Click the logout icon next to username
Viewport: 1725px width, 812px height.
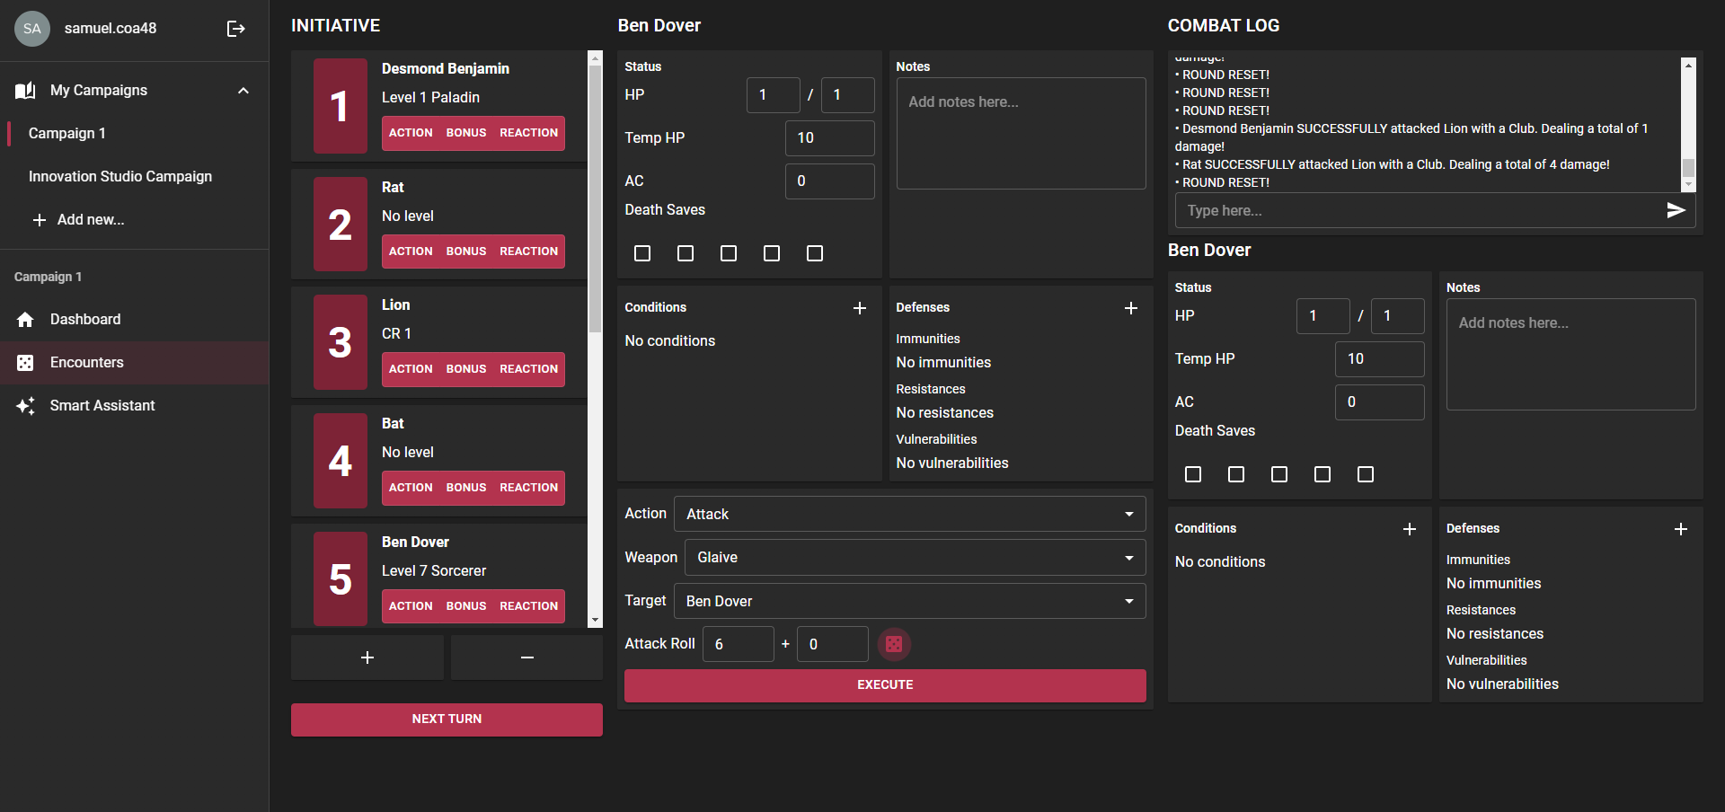click(x=235, y=29)
